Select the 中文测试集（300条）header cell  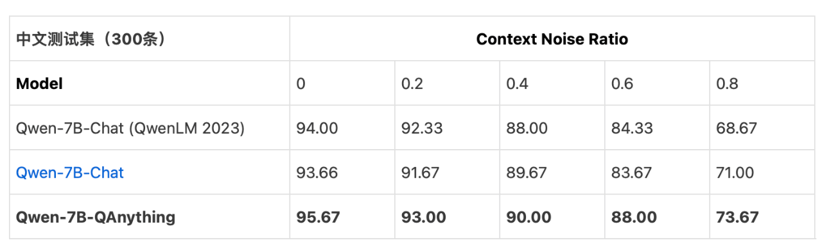[91, 39]
